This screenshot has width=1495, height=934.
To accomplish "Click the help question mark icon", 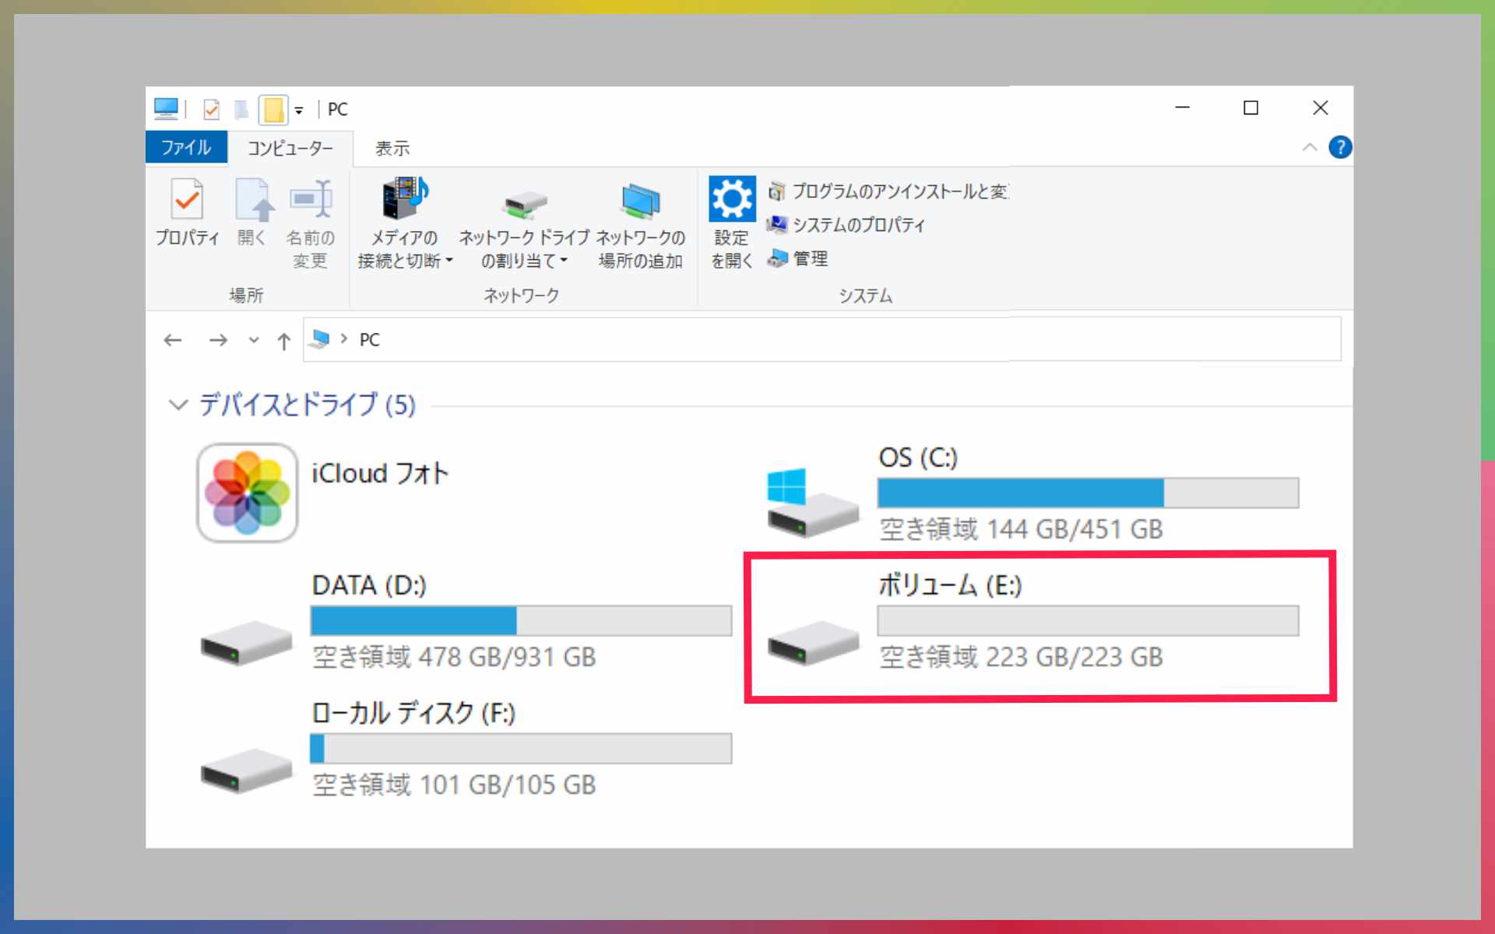I will (x=1339, y=147).
